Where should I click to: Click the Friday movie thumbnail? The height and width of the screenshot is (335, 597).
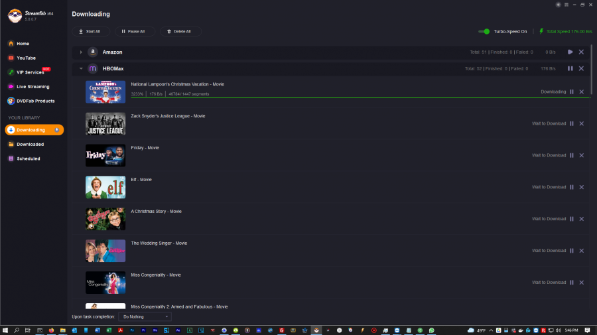click(105, 155)
